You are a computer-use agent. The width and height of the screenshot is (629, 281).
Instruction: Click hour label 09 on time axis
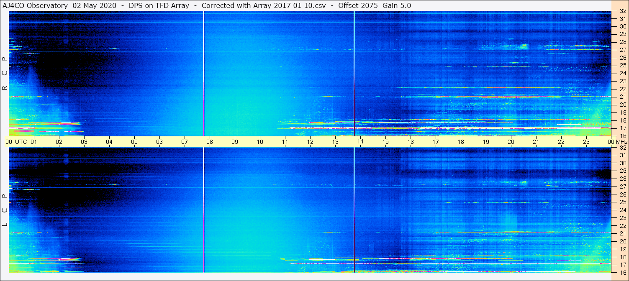pos(235,142)
